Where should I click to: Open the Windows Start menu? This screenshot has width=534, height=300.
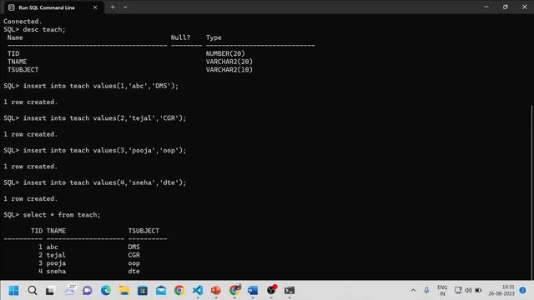(x=13, y=291)
